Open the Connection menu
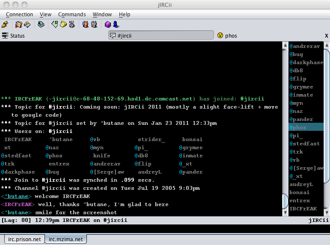The width and height of the screenshot is (330, 245). click(19, 15)
